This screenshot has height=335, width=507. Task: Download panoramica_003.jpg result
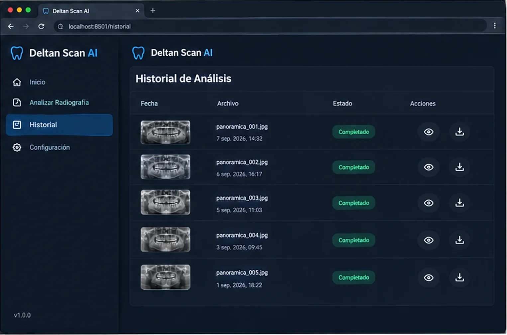[459, 203]
